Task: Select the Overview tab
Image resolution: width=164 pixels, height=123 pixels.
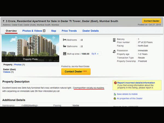Action: pyautogui.click(x=11, y=31)
